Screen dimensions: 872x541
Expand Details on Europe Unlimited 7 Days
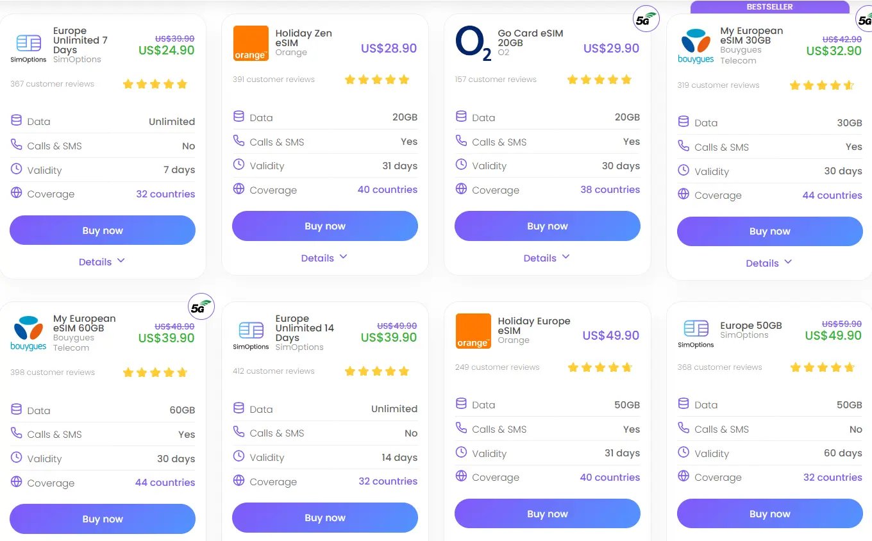(x=102, y=262)
